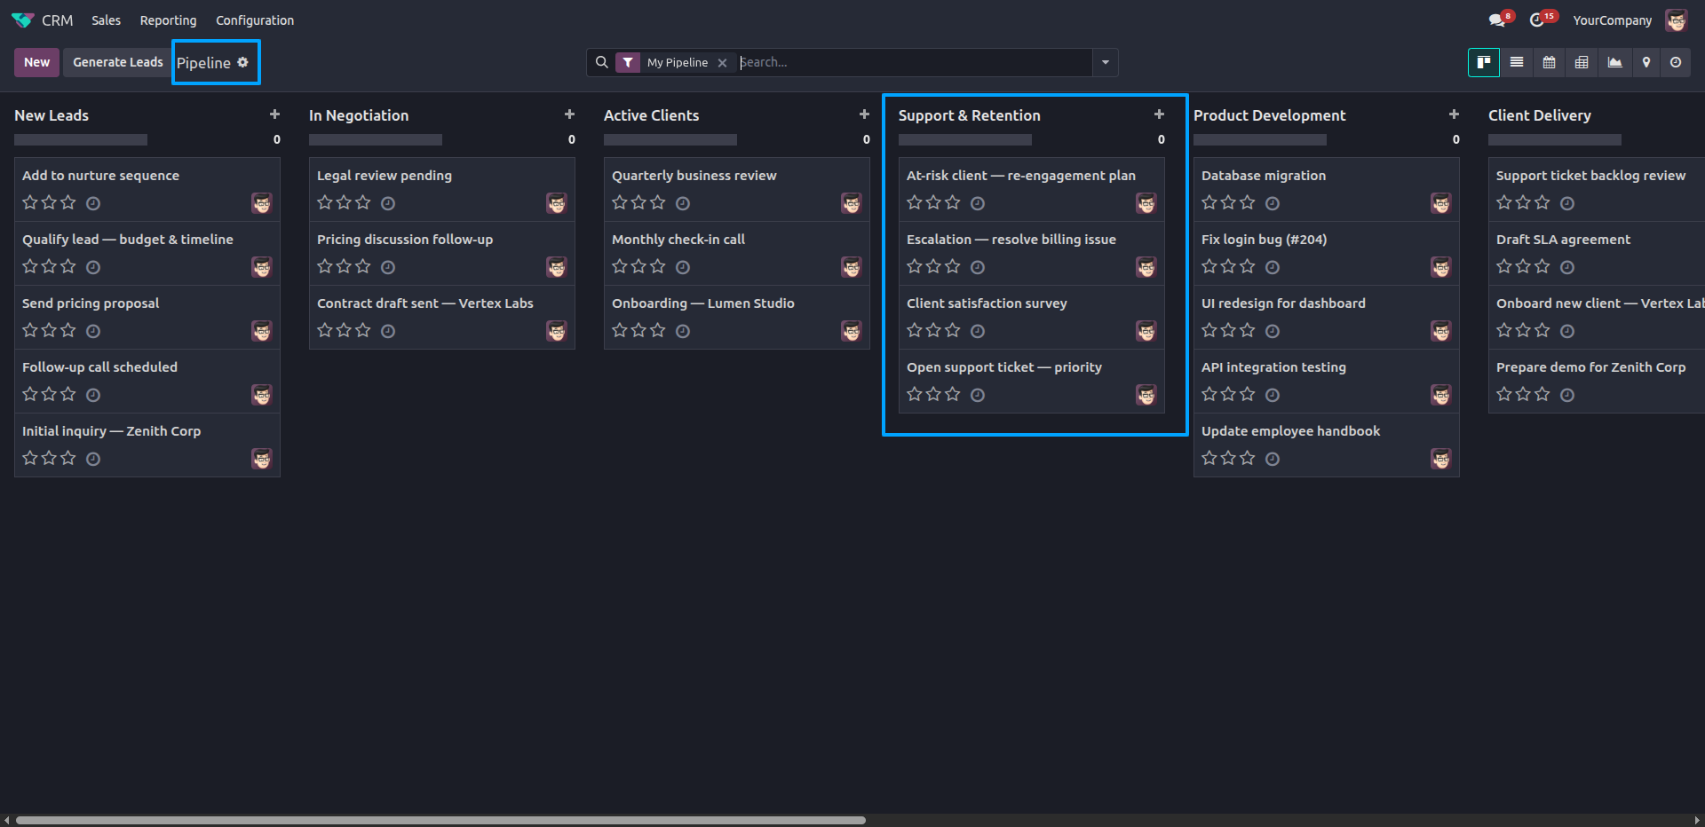Open the messages chat icon
This screenshot has height=827, width=1705.
1497,20
